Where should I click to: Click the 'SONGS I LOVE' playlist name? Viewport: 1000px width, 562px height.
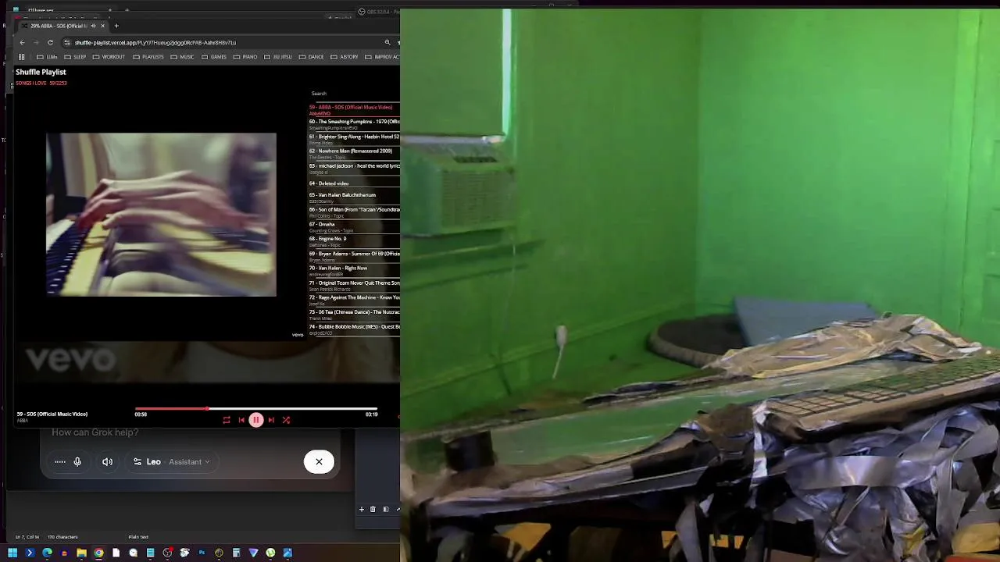pos(32,83)
